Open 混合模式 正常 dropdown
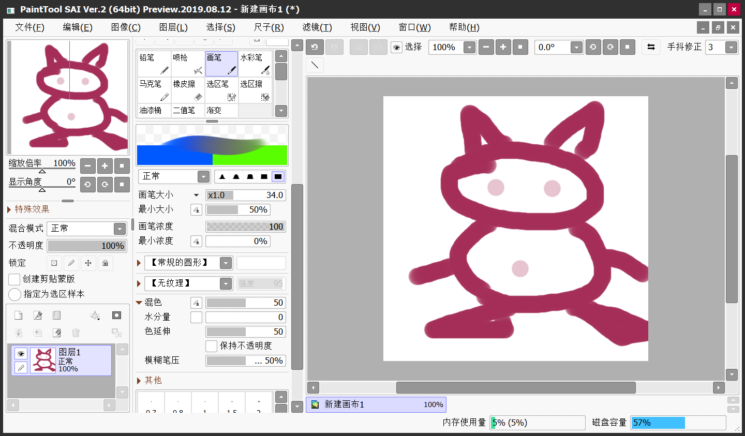 point(87,229)
